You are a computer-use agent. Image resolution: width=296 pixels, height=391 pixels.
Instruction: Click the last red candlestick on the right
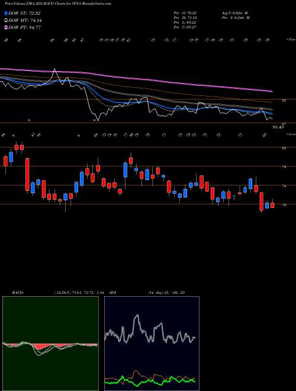[272, 205]
